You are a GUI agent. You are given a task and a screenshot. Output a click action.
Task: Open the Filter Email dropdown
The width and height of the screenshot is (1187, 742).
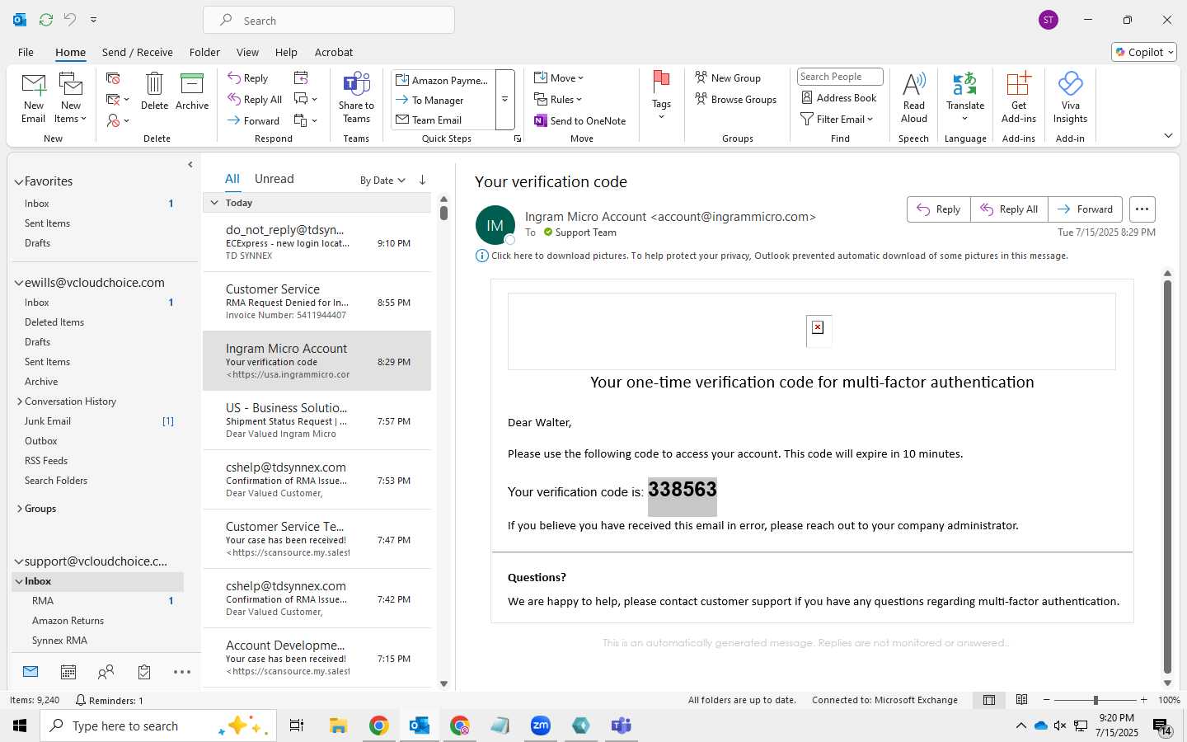point(837,119)
